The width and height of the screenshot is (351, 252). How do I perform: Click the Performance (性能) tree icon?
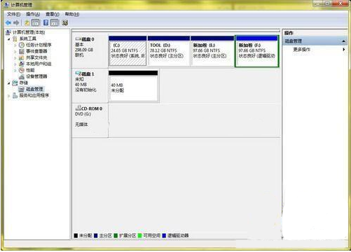point(22,70)
